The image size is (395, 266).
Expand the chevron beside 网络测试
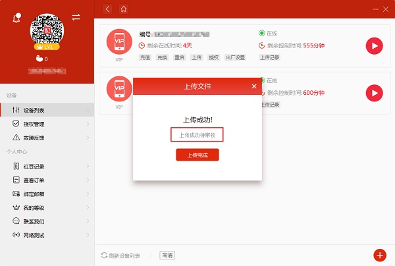coord(88,235)
